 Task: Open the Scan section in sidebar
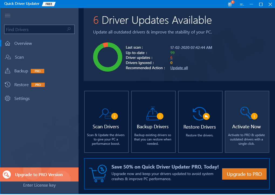tap(19, 57)
